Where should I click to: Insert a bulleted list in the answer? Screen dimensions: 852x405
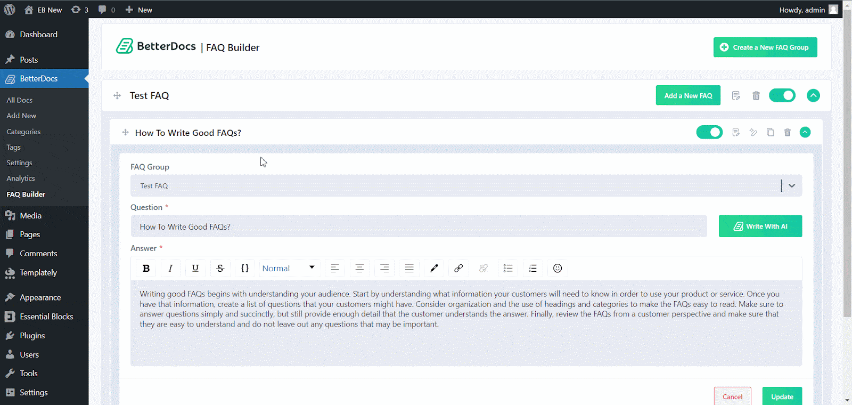click(x=508, y=268)
